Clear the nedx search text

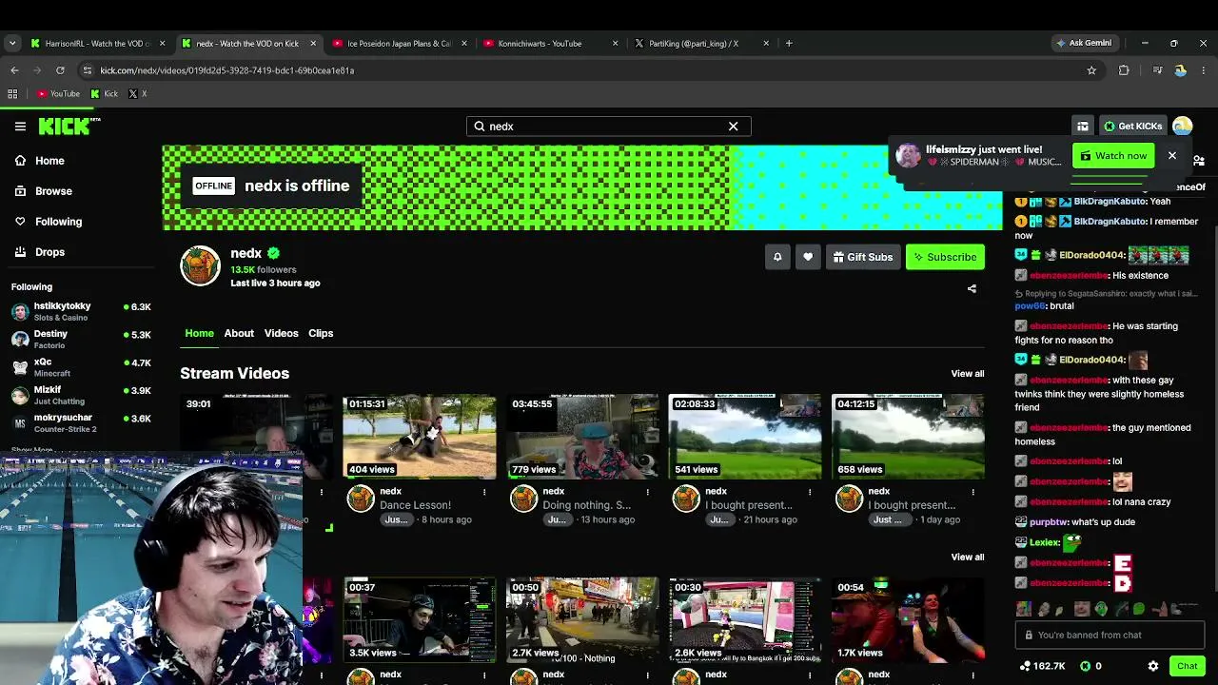733,126
